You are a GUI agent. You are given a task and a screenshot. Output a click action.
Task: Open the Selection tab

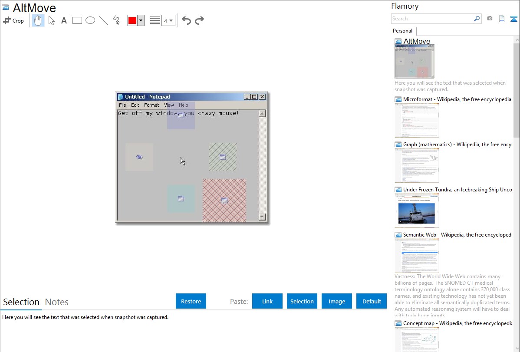21,302
